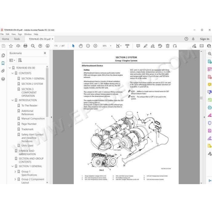Expand the Group 2 Component Layout bookmark
Viewport: 212px width, 212px height.
click(x=15, y=179)
